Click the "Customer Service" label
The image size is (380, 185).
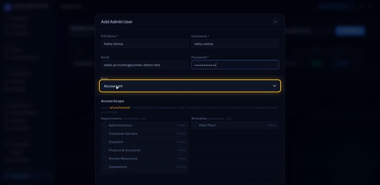click(x=123, y=134)
